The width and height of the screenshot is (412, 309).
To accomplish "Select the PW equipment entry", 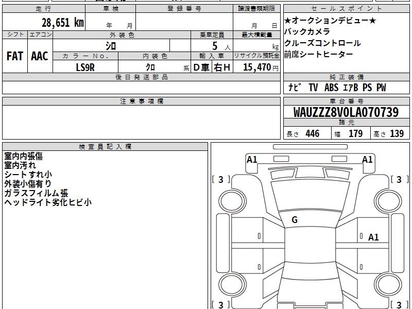I will point(381,87).
